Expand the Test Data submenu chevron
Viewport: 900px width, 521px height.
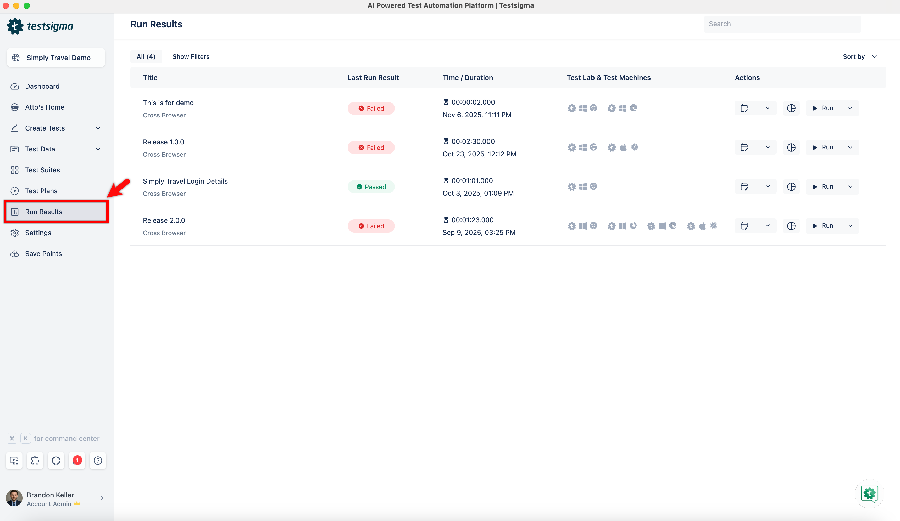click(98, 149)
